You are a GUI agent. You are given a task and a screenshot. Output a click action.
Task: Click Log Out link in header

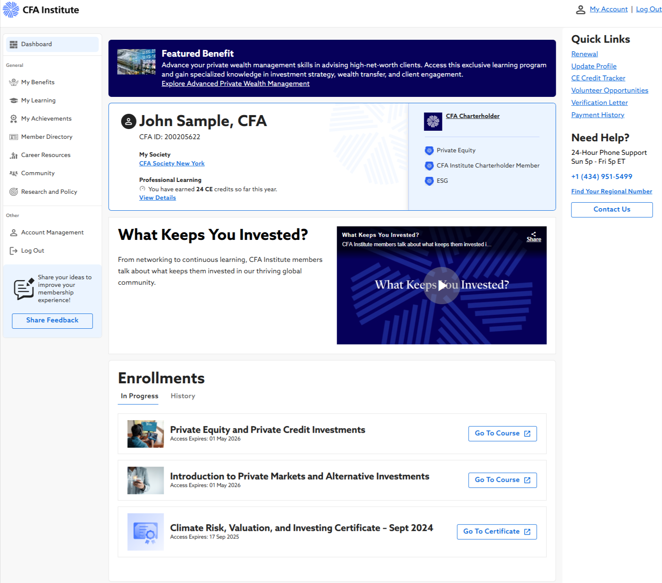(648, 9)
